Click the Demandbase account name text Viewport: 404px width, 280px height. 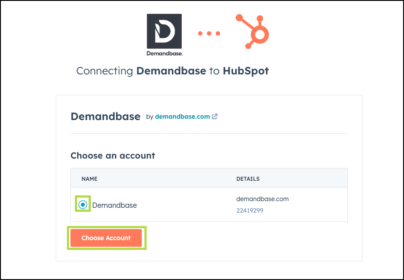[115, 205]
